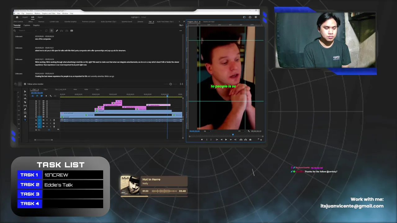The image size is (397, 223).
Task: Open the Fit zoom level dropdown
Action: [207, 131]
